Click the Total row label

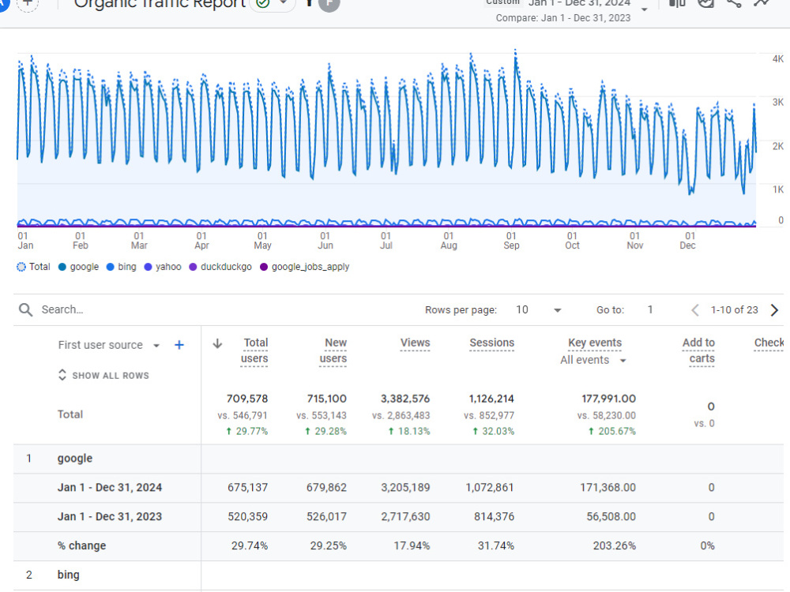coord(70,414)
